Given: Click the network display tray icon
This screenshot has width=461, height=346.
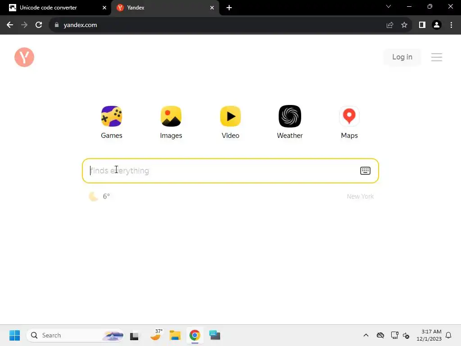Looking at the screenshot, I should pos(394,335).
